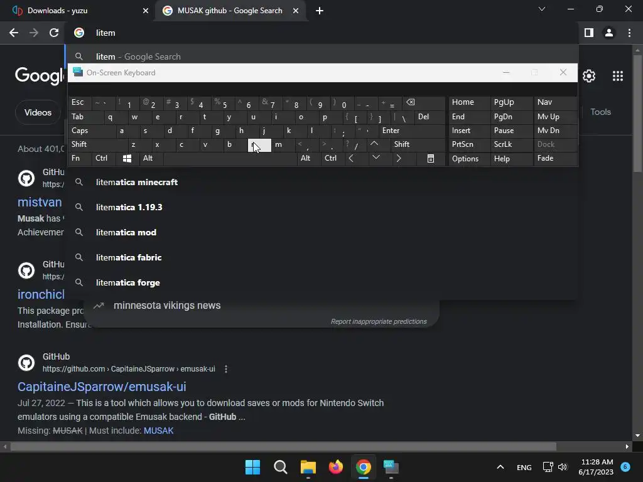
Task: Reload the current page
Action: 54,33
